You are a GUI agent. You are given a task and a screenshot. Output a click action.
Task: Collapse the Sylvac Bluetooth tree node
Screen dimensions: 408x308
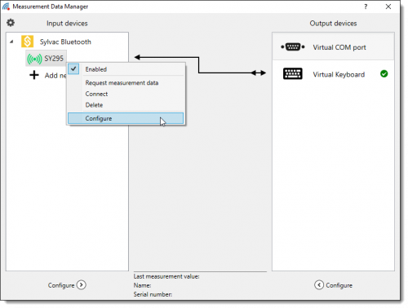click(x=11, y=42)
